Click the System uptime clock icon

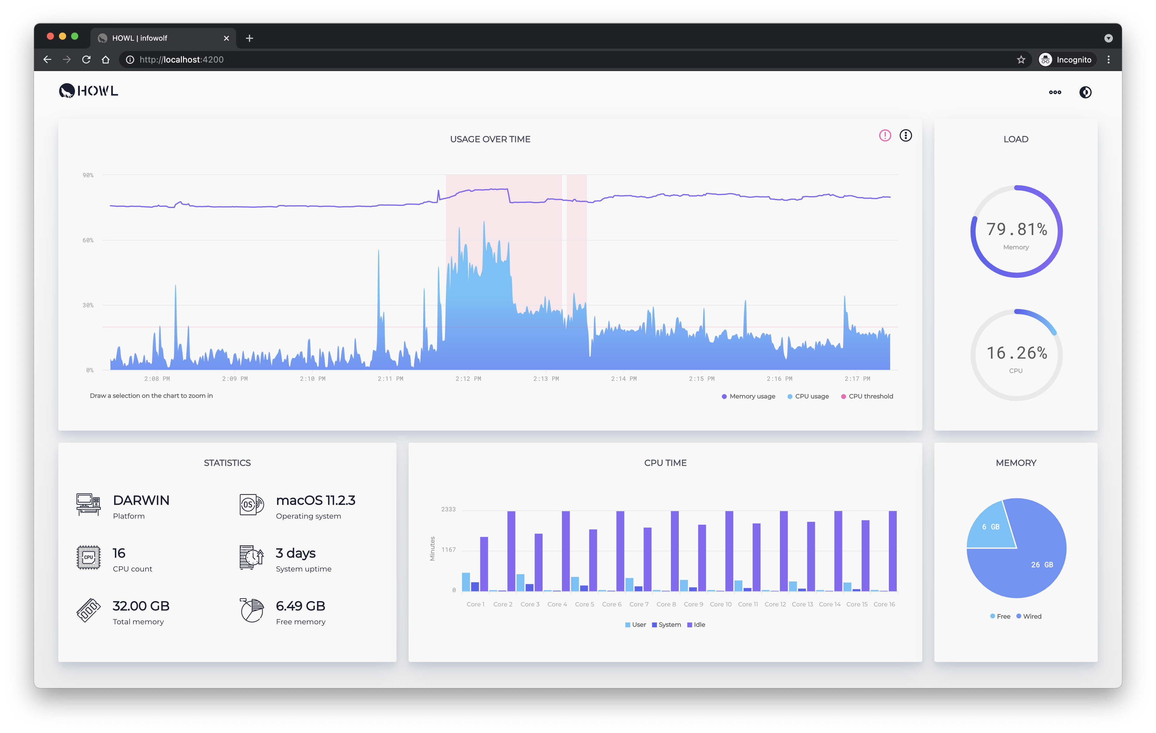point(252,558)
